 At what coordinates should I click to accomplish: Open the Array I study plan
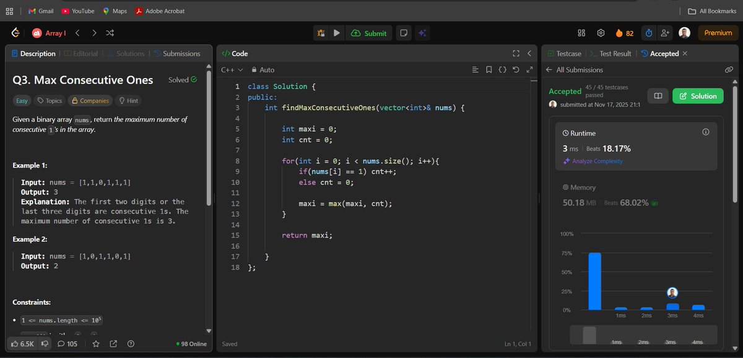[x=49, y=33]
